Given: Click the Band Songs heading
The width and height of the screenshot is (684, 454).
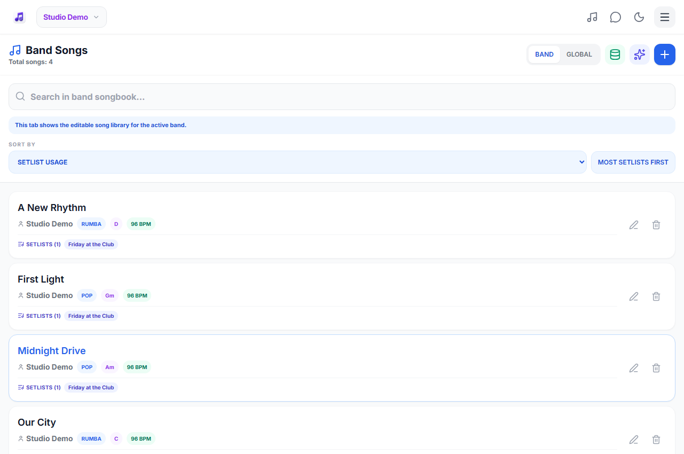Looking at the screenshot, I should point(57,50).
